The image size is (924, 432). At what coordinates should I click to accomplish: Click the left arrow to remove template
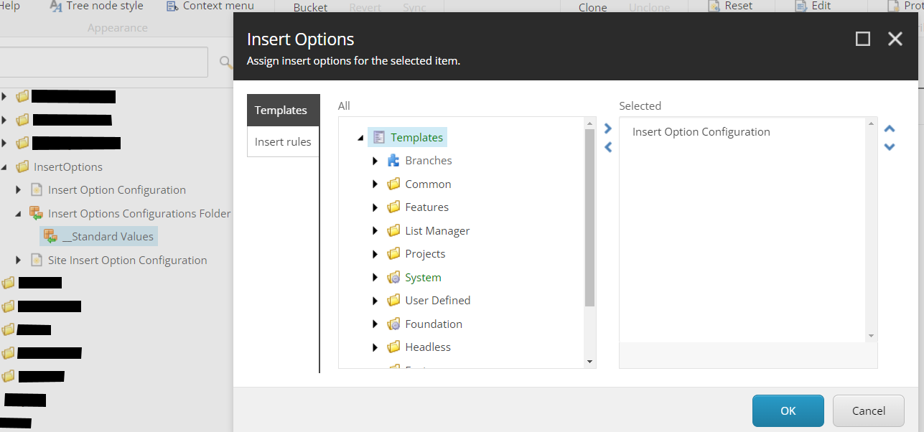(x=608, y=148)
